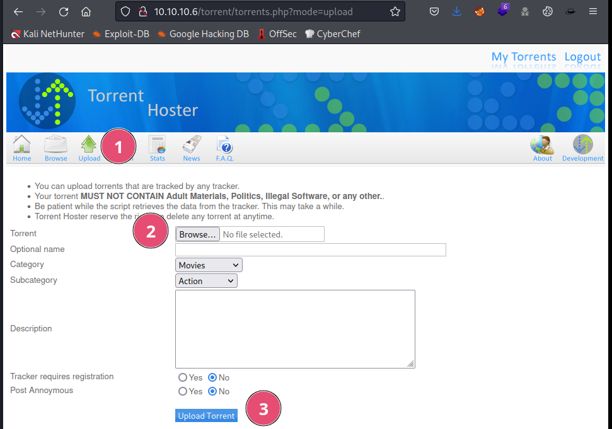Select Yes for Post Annoymous
This screenshot has width=612, height=429.
183,391
